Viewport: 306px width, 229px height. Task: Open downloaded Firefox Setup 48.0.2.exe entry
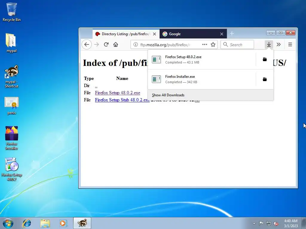202,60
